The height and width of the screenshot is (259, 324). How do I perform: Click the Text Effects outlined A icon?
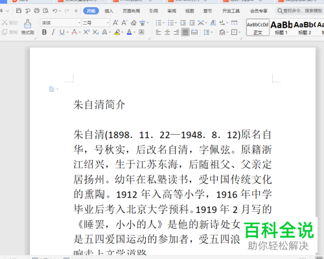[105, 32]
